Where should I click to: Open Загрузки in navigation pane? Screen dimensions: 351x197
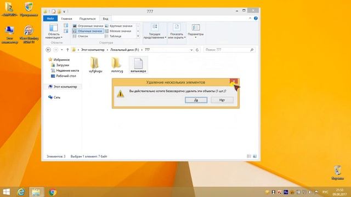click(x=60, y=65)
